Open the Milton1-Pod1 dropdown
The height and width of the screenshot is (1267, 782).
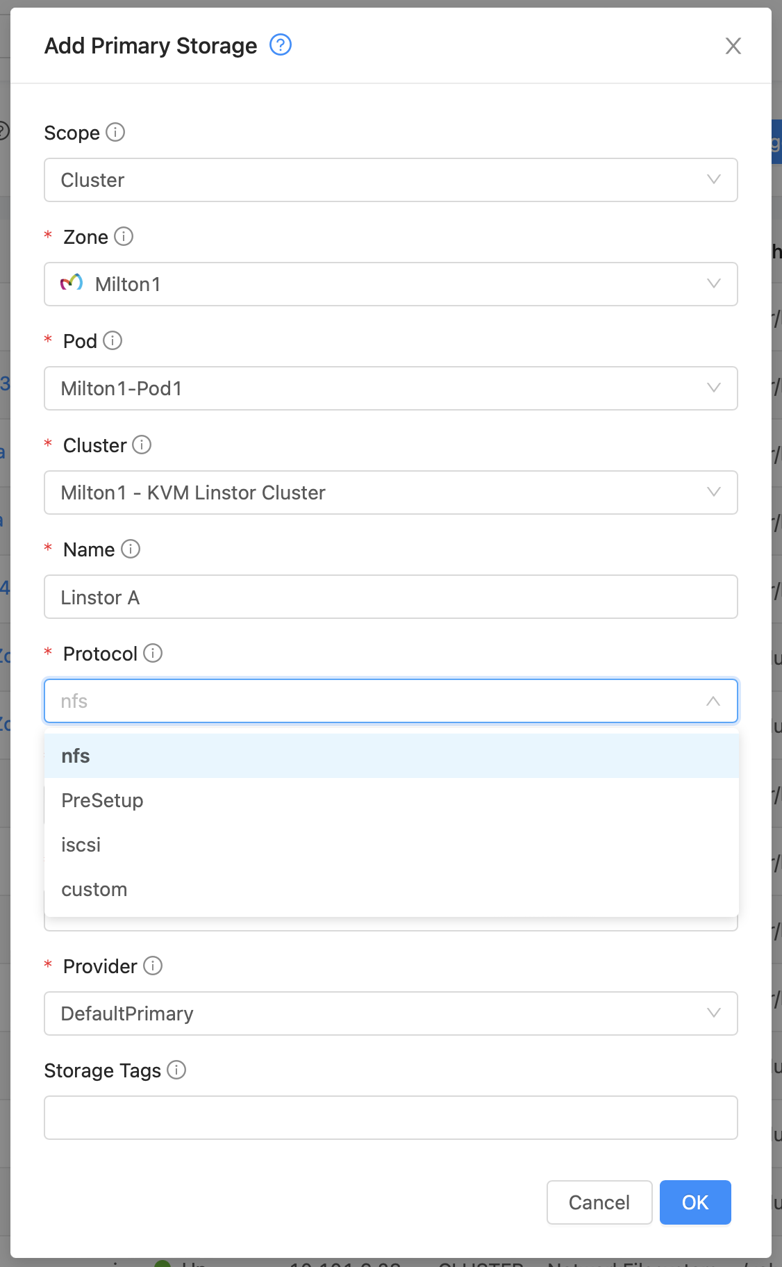click(713, 388)
